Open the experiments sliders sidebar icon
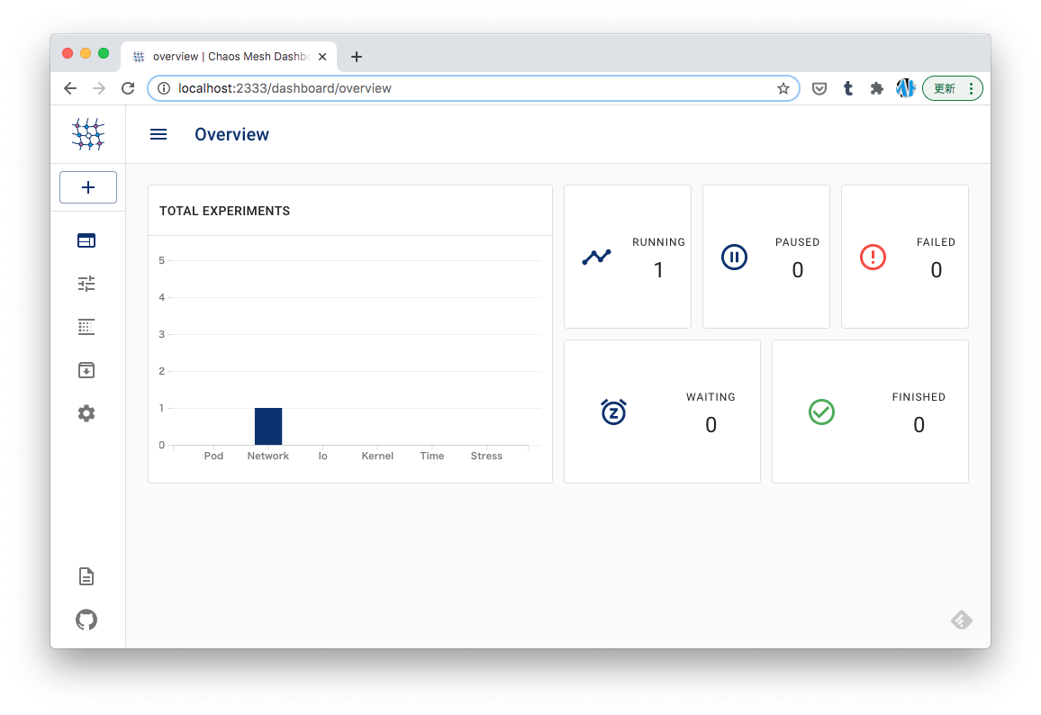This screenshot has width=1041, height=715. tap(86, 285)
